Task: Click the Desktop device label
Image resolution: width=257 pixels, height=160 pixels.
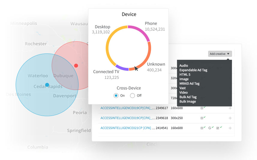Action: (x=103, y=27)
